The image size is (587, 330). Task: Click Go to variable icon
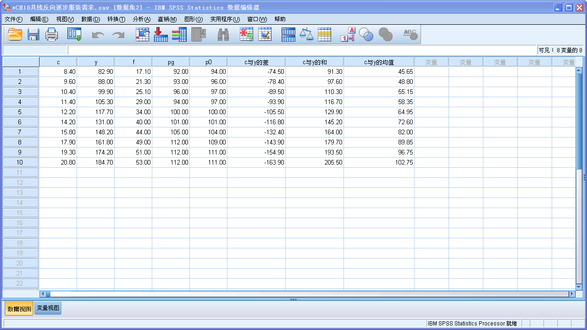pyautogui.click(x=161, y=34)
